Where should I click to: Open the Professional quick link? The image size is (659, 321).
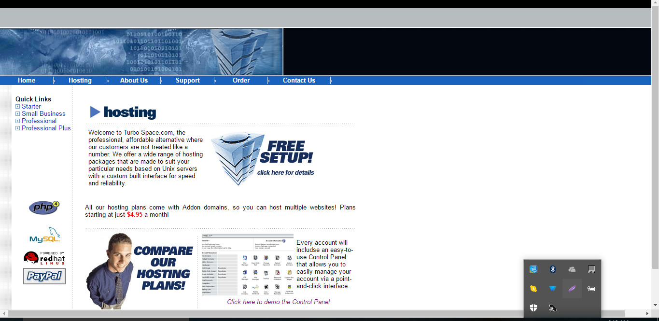39,121
